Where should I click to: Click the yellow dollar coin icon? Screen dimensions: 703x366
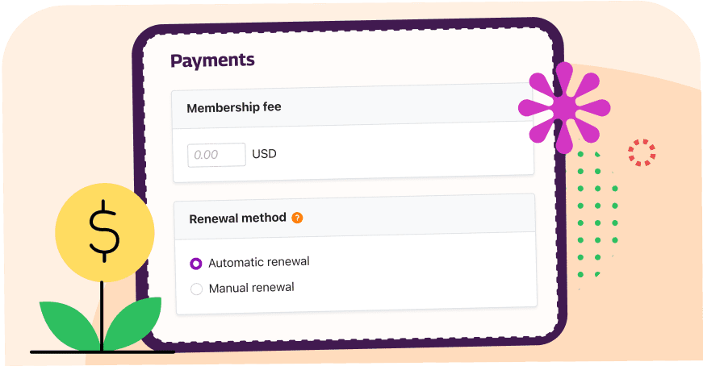tap(104, 232)
